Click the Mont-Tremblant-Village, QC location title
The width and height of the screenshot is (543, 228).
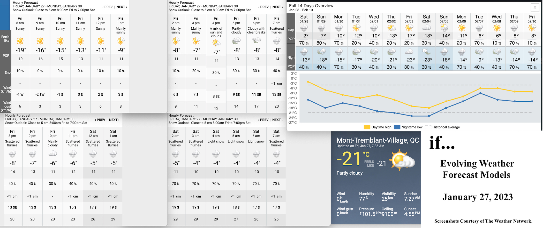coord(378,140)
